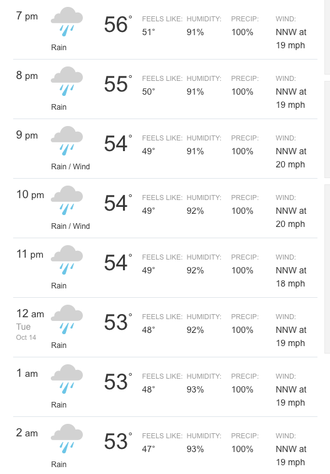Click the 12 am hour label
The height and width of the screenshot is (474, 330).
[x=30, y=313]
